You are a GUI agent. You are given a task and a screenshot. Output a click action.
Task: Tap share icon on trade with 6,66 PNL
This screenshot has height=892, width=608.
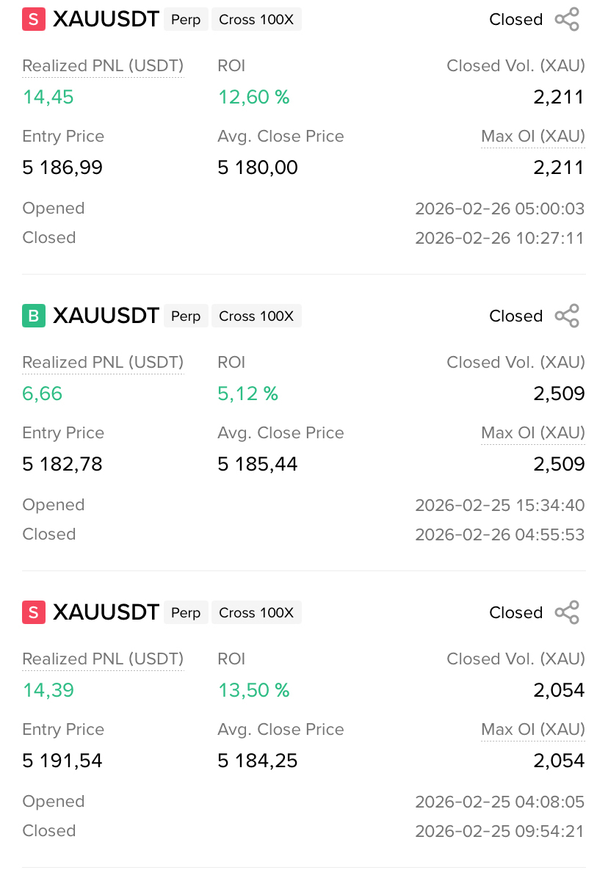[567, 316]
